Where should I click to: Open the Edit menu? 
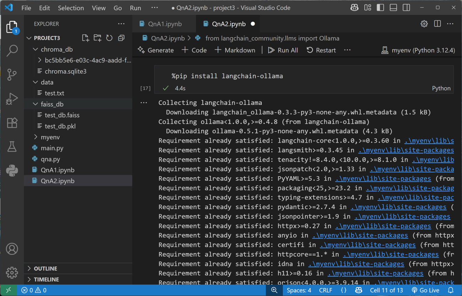click(44, 8)
